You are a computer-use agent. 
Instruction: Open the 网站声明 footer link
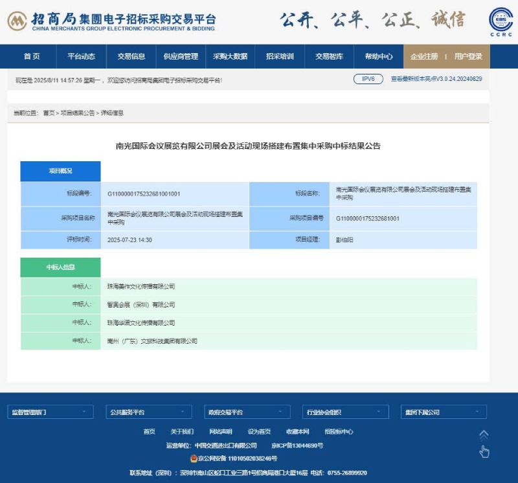pyautogui.click(x=221, y=431)
